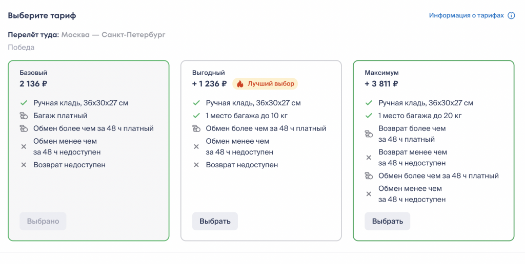Click the Лучший выбор badge
This screenshot has height=264, width=525.
click(x=265, y=84)
